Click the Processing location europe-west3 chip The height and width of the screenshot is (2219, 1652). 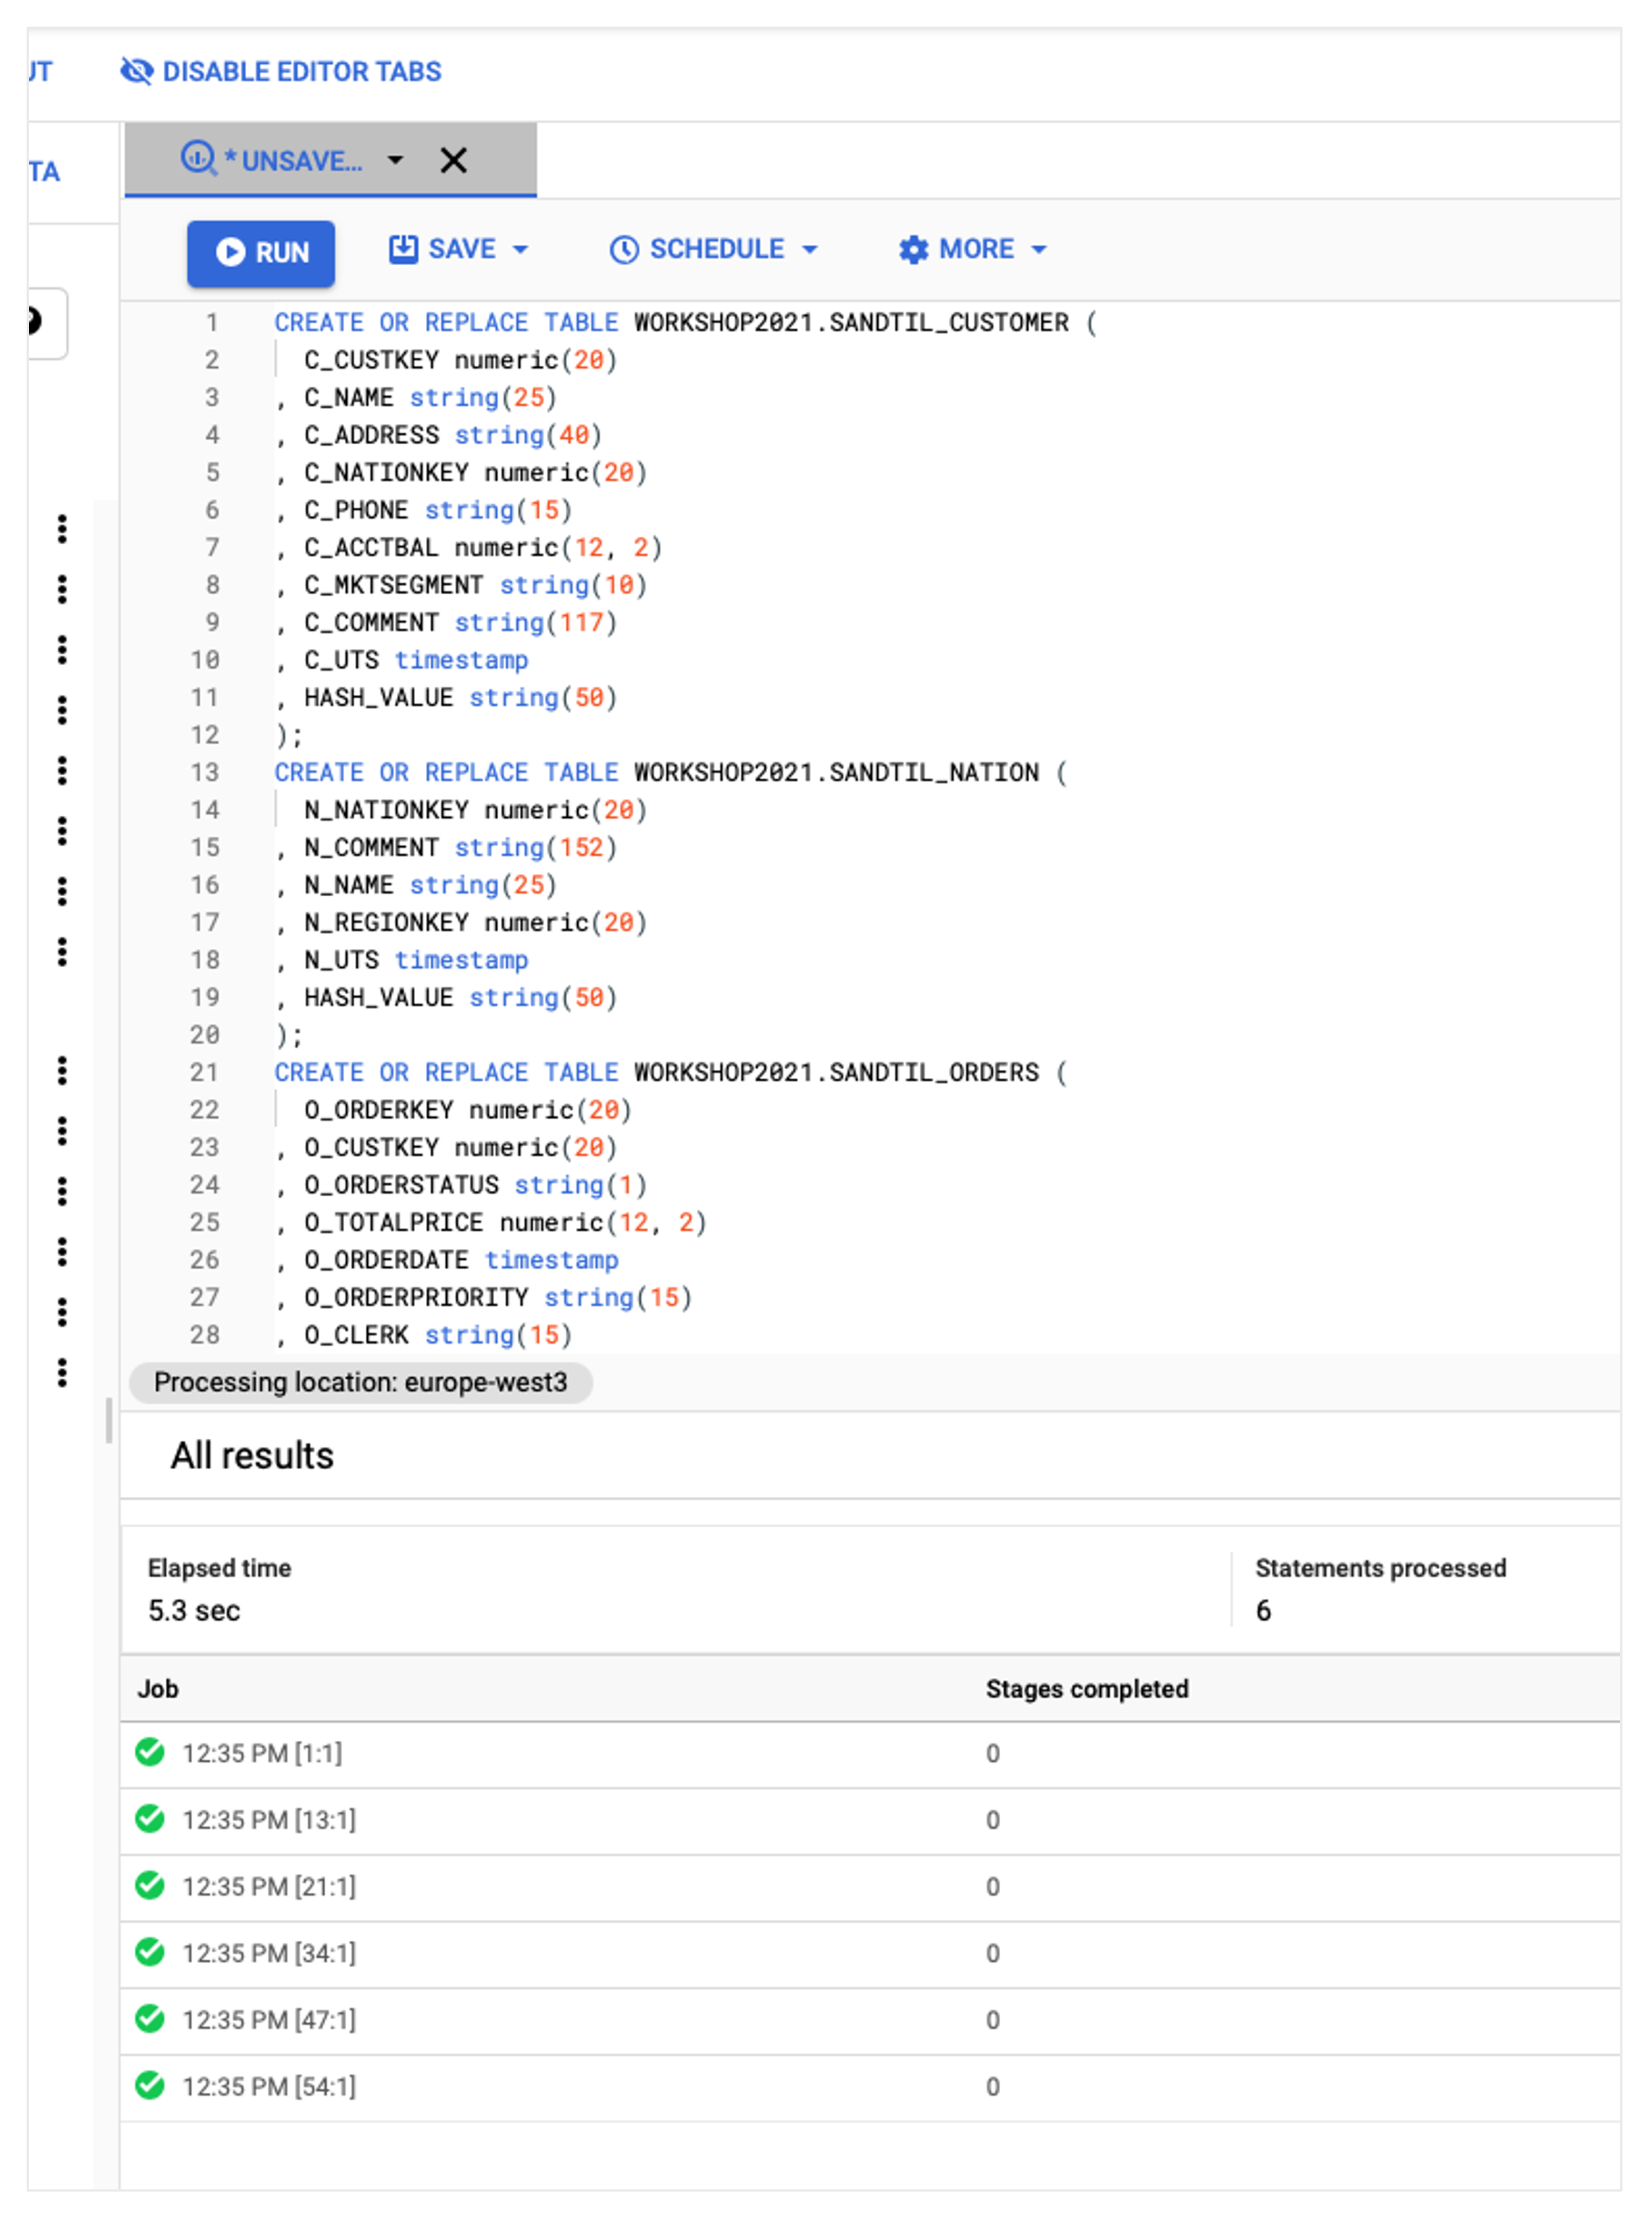[x=360, y=1382]
